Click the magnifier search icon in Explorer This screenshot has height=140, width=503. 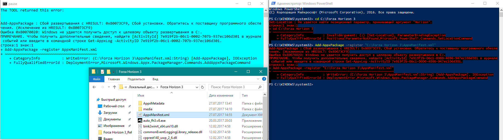pos(260,87)
